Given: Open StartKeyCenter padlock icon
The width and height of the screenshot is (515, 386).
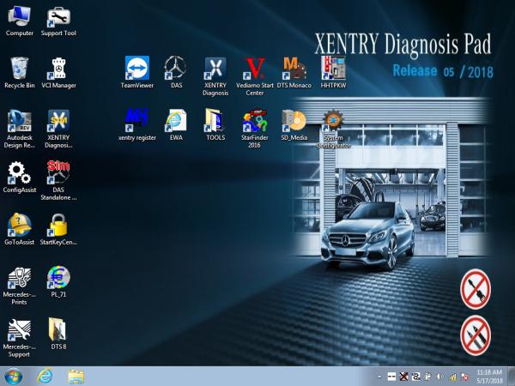Looking at the screenshot, I should (58, 229).
